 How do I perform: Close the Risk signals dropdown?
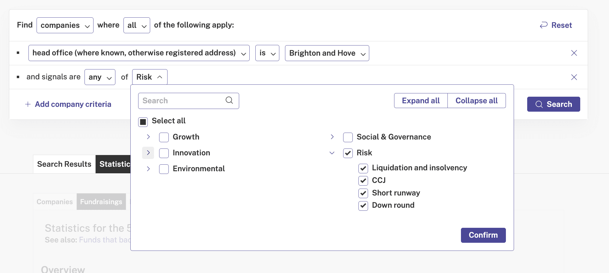(x=150, y=77)
